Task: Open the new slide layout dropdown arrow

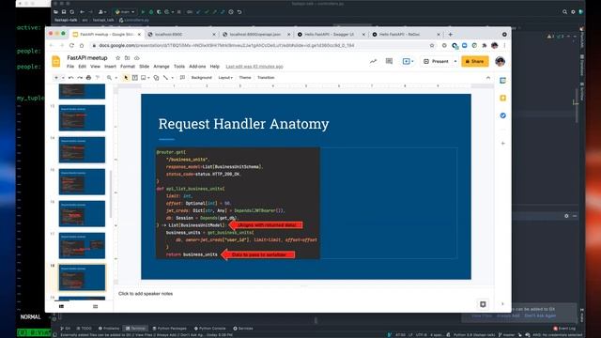Action: [63, 78]
